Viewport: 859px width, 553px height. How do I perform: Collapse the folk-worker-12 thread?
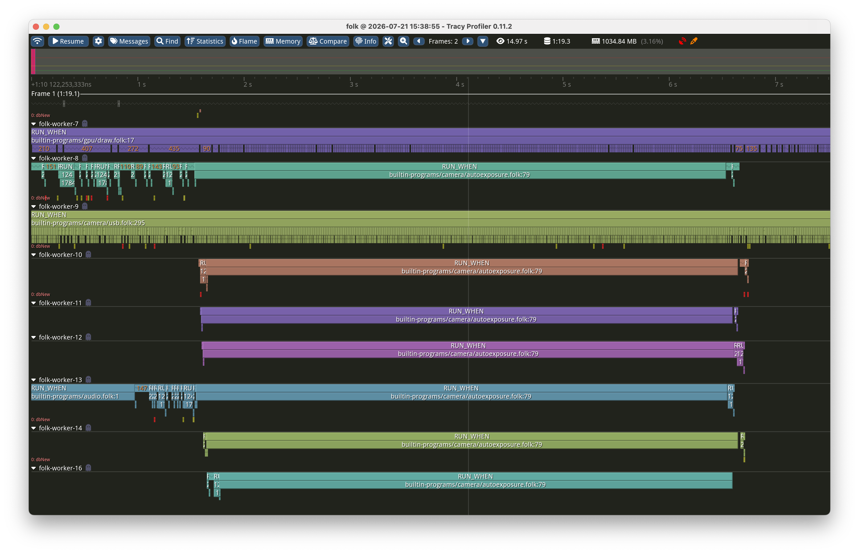click(34, 337)
